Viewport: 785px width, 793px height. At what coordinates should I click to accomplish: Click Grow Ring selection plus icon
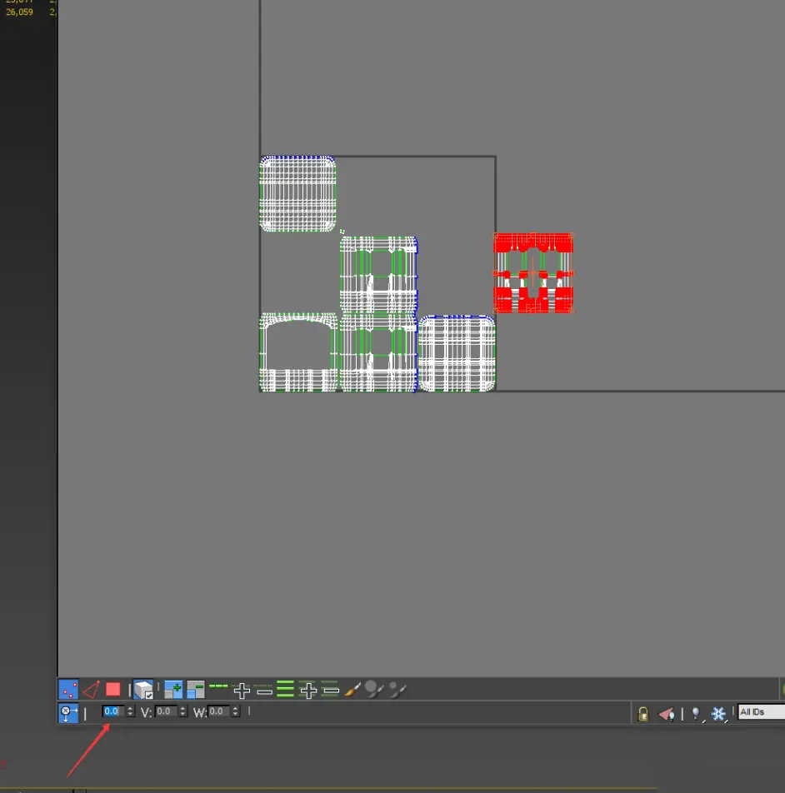307,690
